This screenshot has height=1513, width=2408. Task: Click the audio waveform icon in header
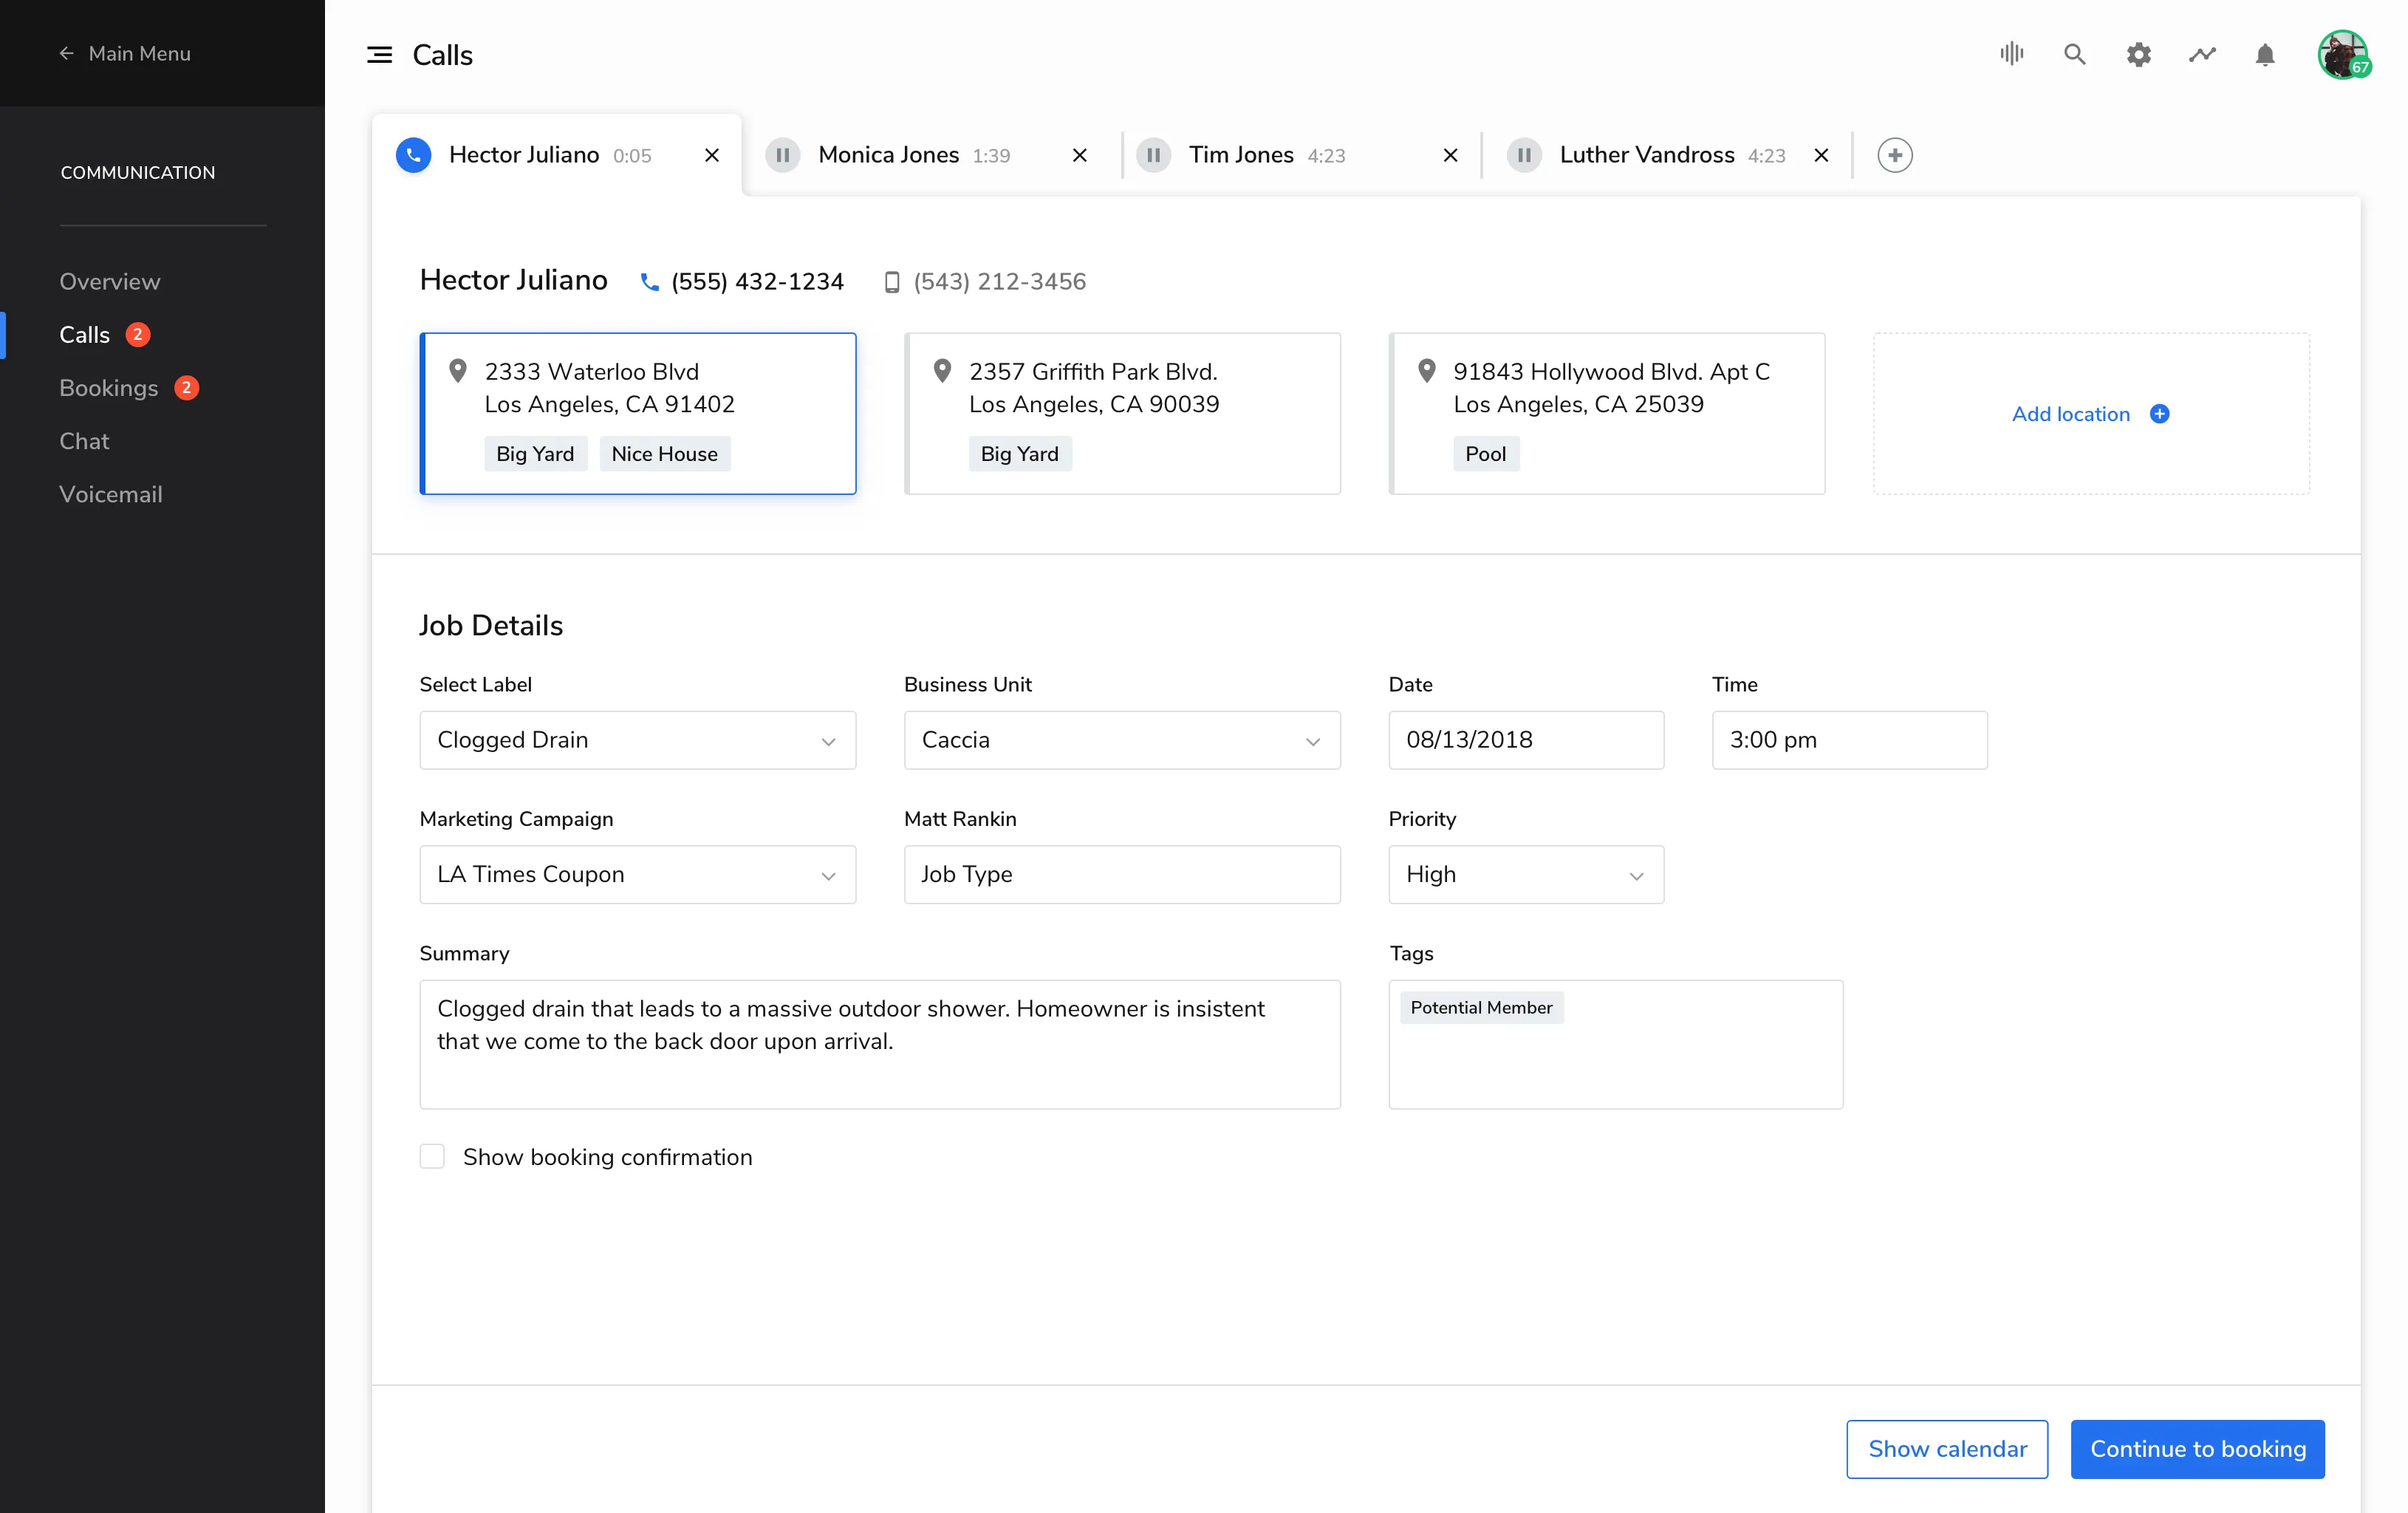[x=2011, y=54]
